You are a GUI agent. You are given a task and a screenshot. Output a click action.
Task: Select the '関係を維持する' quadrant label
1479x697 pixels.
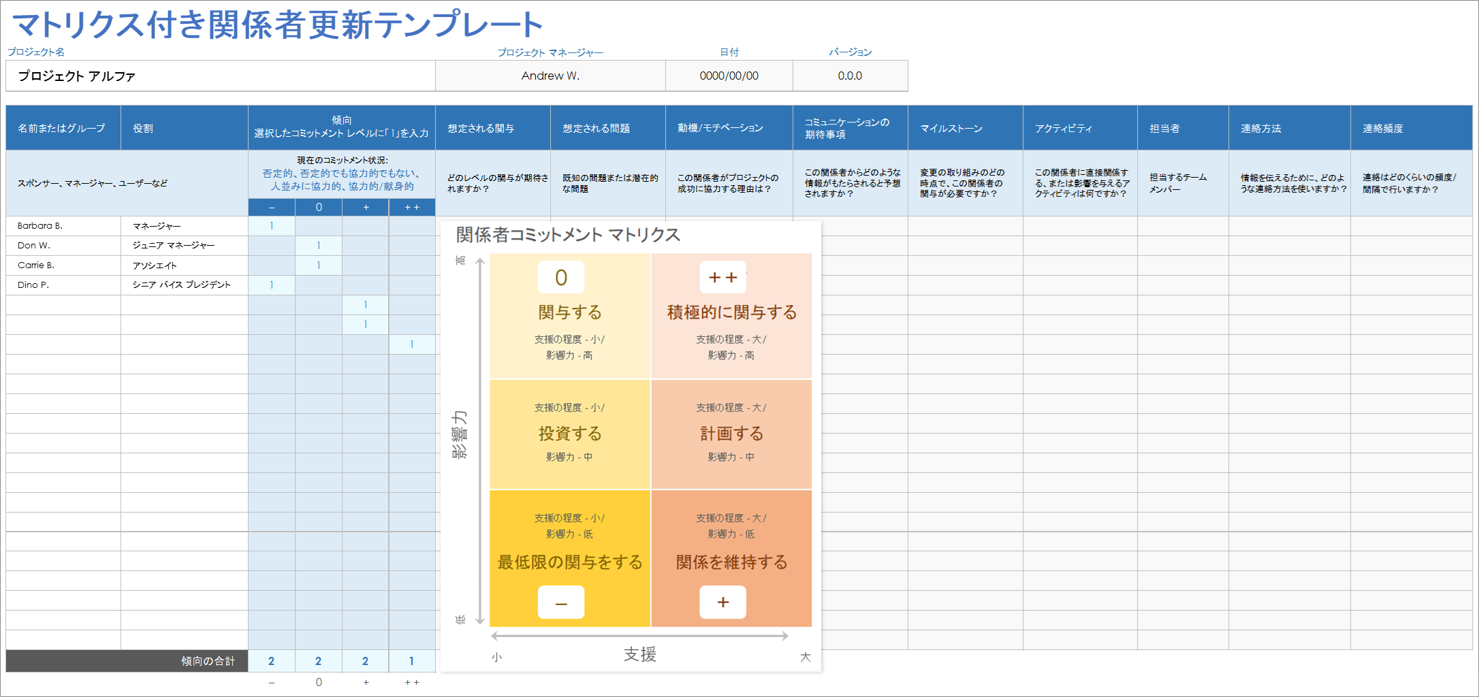732,562
